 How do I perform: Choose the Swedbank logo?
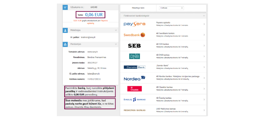pos(134,35)
